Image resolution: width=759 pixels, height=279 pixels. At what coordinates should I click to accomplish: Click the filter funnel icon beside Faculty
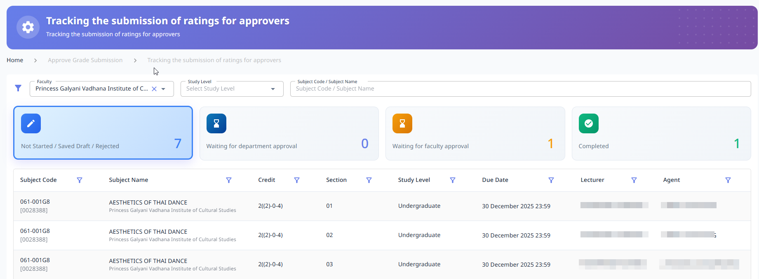click(x=18, y=88)
